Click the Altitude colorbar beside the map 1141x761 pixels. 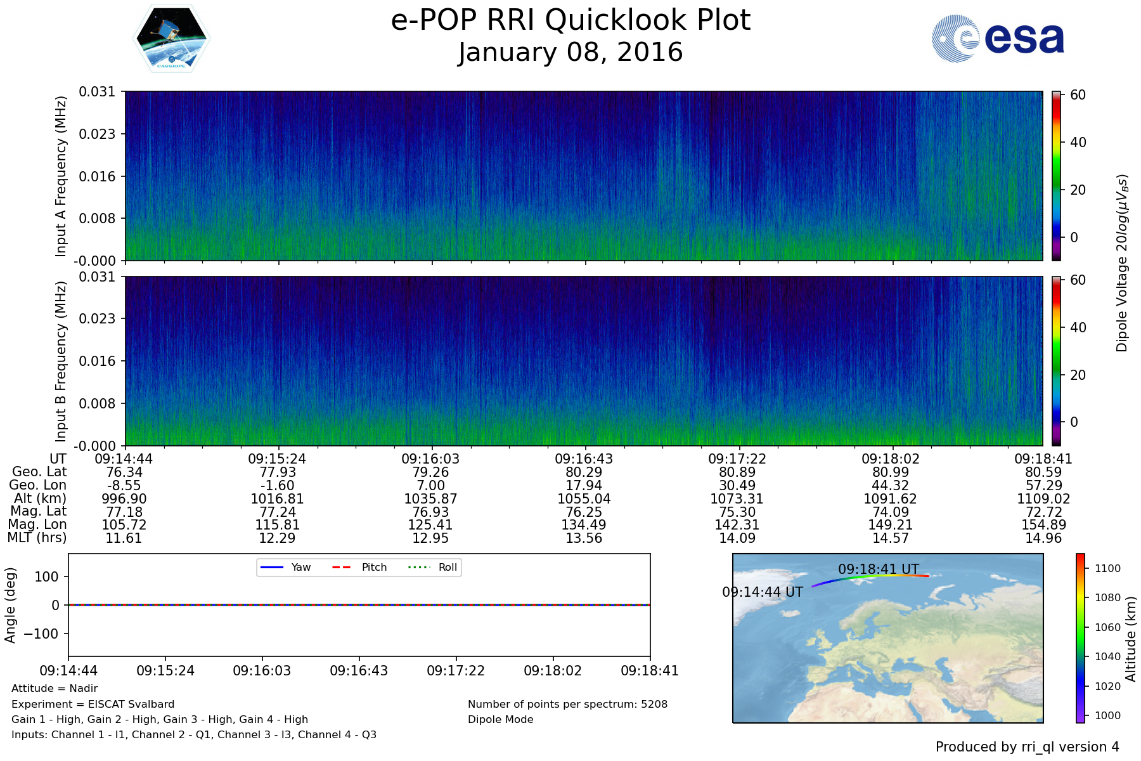tap(1080, 637)
